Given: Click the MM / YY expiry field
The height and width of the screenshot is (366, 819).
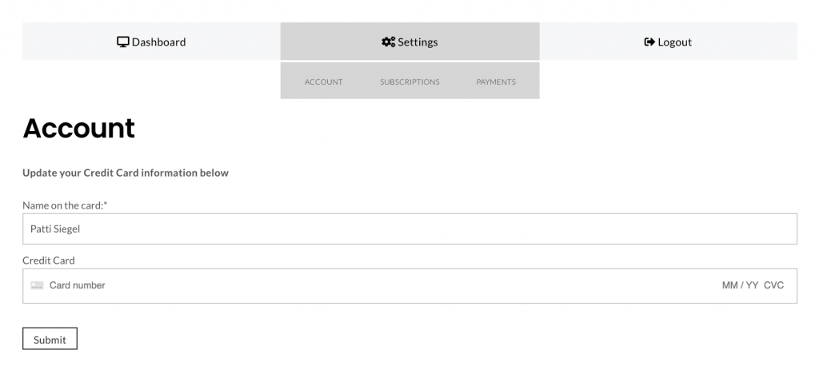Looking at the screenshot, I should point(740,285).
